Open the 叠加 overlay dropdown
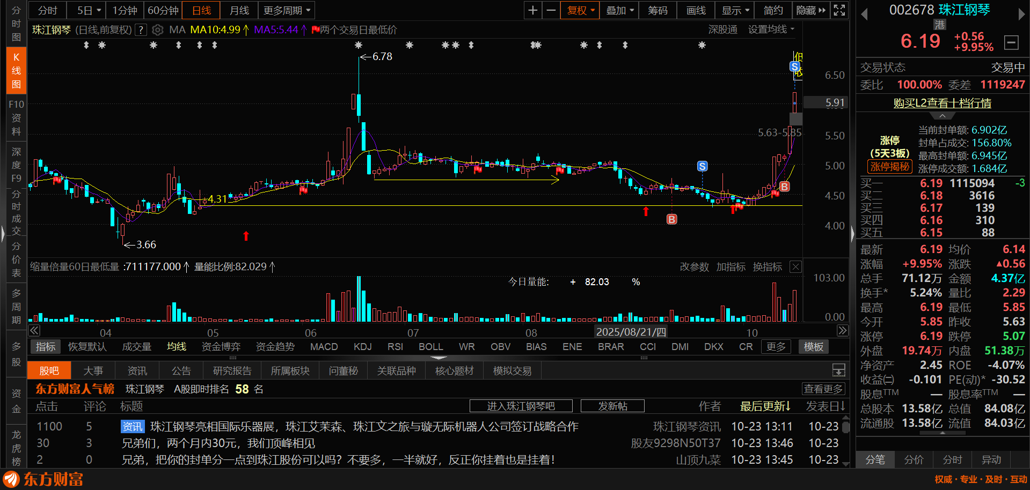1030x490 pixels. point(619,10)
